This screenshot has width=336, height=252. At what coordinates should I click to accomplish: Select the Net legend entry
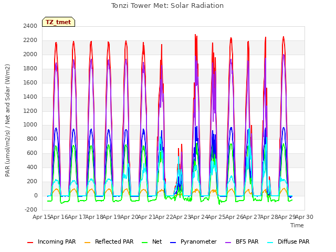pos(152,241)
